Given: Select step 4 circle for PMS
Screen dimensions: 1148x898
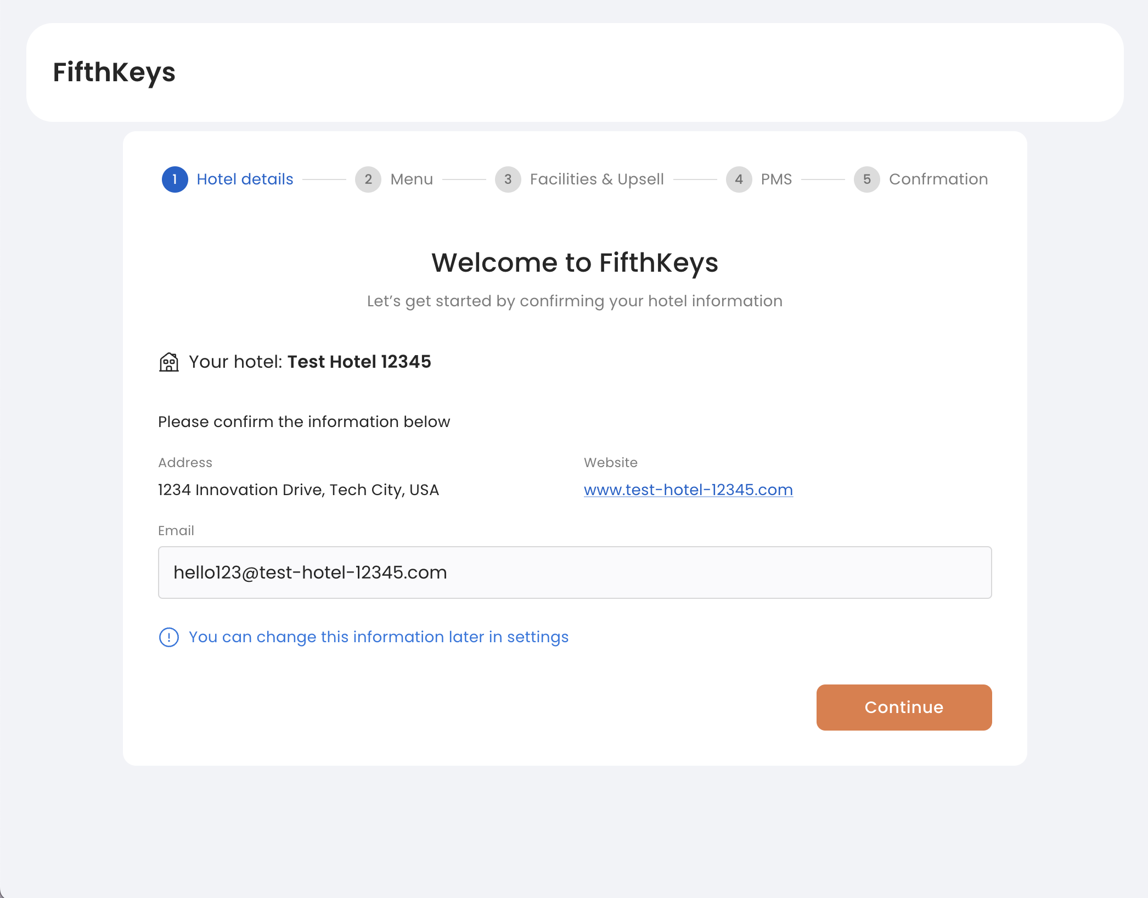Looking at the screenshot, I should pos(739,179).
